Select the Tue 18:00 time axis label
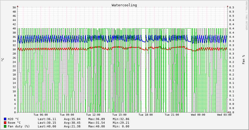The width and height of the screenshot is (249, 130). (x=146, y=115)
